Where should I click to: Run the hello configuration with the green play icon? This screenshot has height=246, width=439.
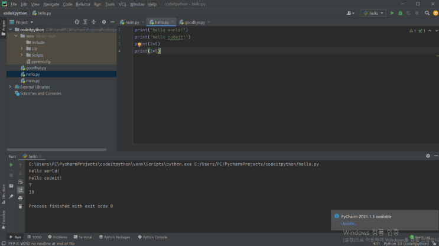click(x=392, y=13)
